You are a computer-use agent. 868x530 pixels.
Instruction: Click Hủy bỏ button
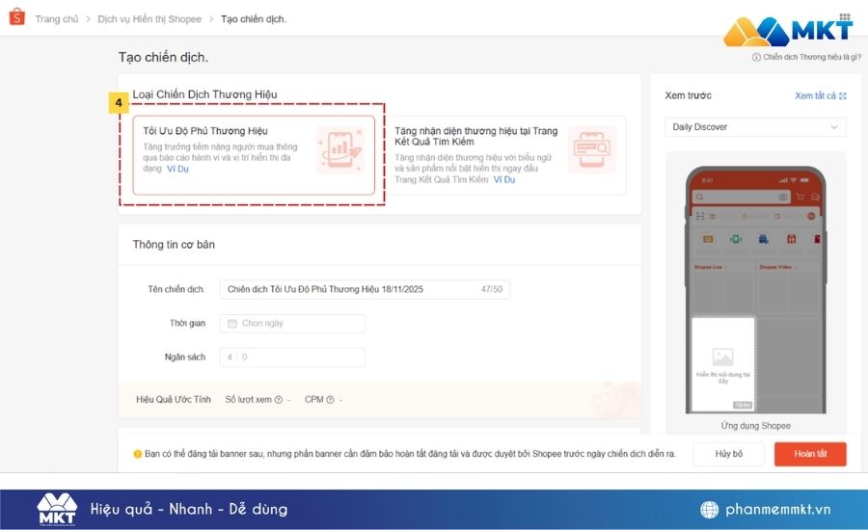click(728, 454)
